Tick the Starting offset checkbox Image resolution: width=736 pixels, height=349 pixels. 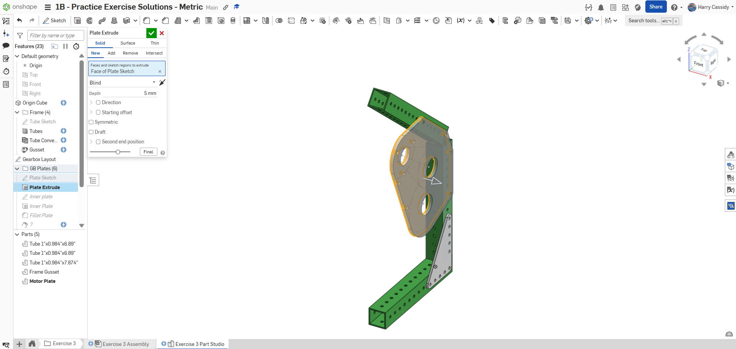pyautogui.click(x=98, y=113)
